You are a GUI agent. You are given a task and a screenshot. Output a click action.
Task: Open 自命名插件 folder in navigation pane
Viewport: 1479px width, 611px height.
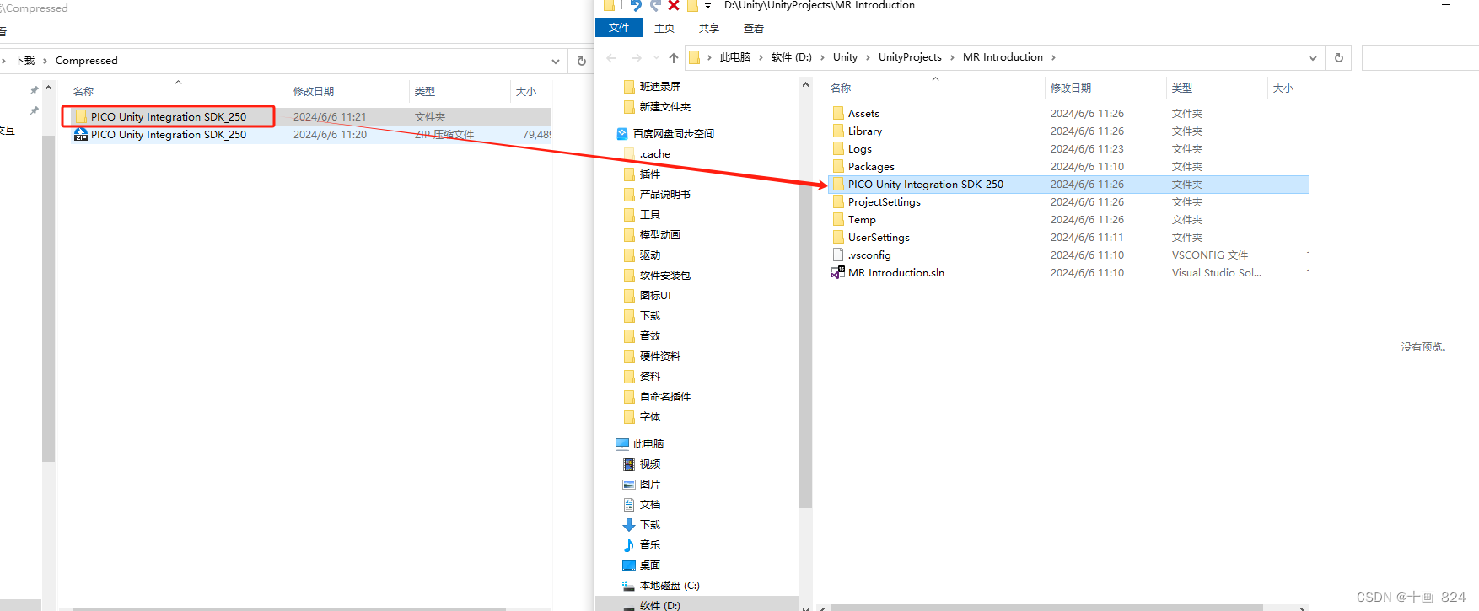point(665,396)
